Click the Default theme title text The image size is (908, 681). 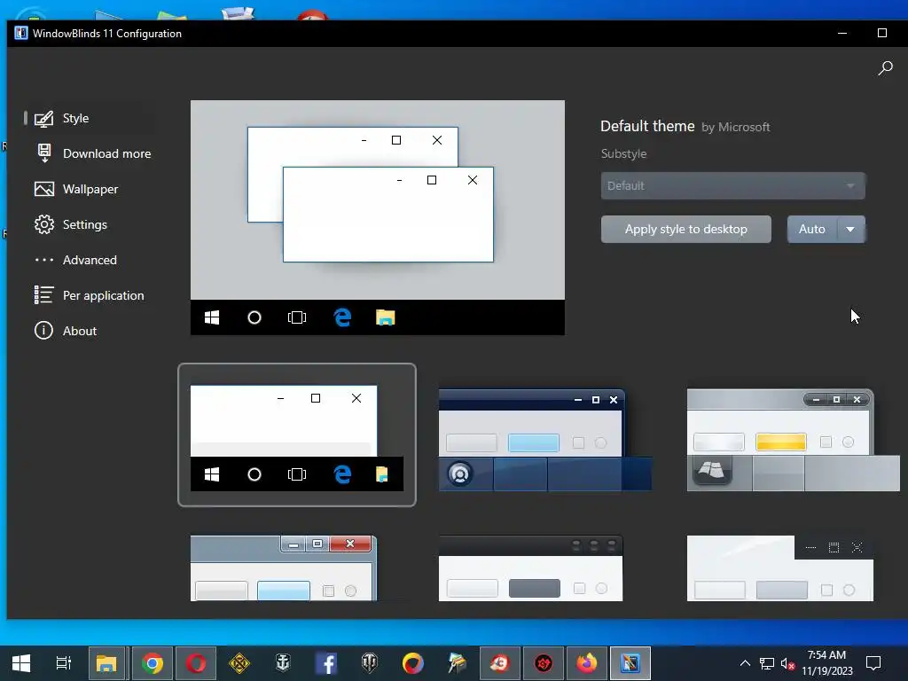pyautogui.click(x=647, y=126)
